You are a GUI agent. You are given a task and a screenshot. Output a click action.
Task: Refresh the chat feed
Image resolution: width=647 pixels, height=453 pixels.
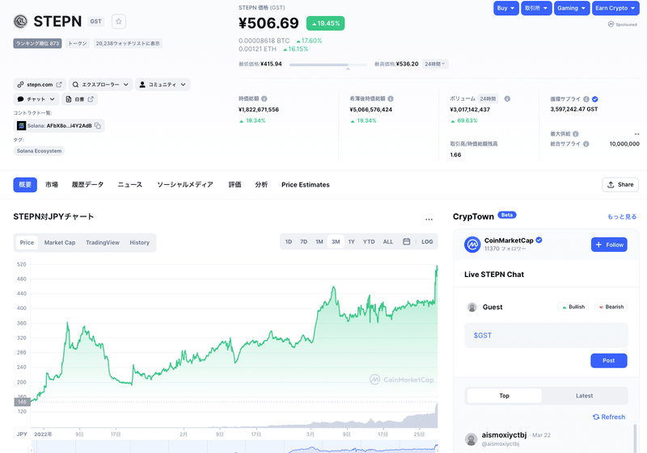click(x=609, y=417)
